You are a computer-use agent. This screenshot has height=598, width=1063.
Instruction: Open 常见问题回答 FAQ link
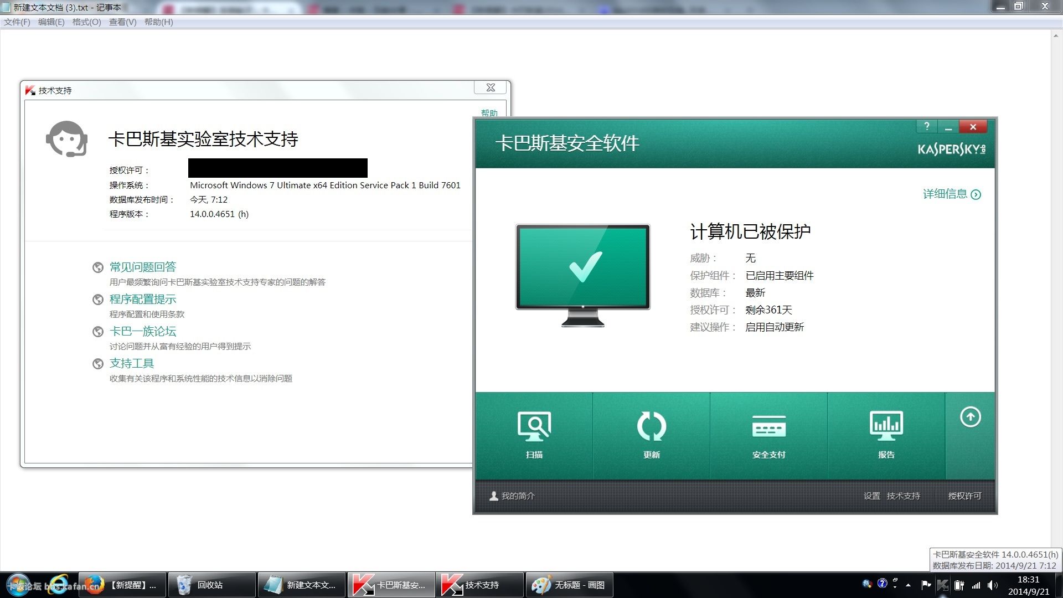143,267
